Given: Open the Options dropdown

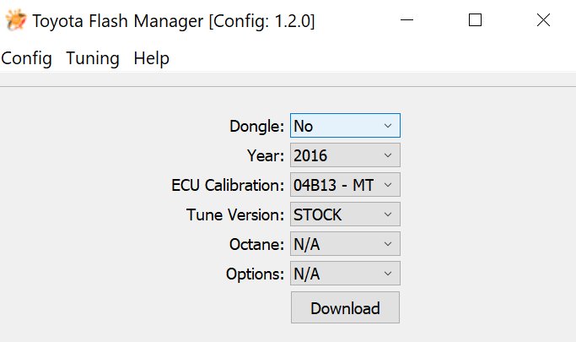Looking at the screenshot, I should click(345, 274).
